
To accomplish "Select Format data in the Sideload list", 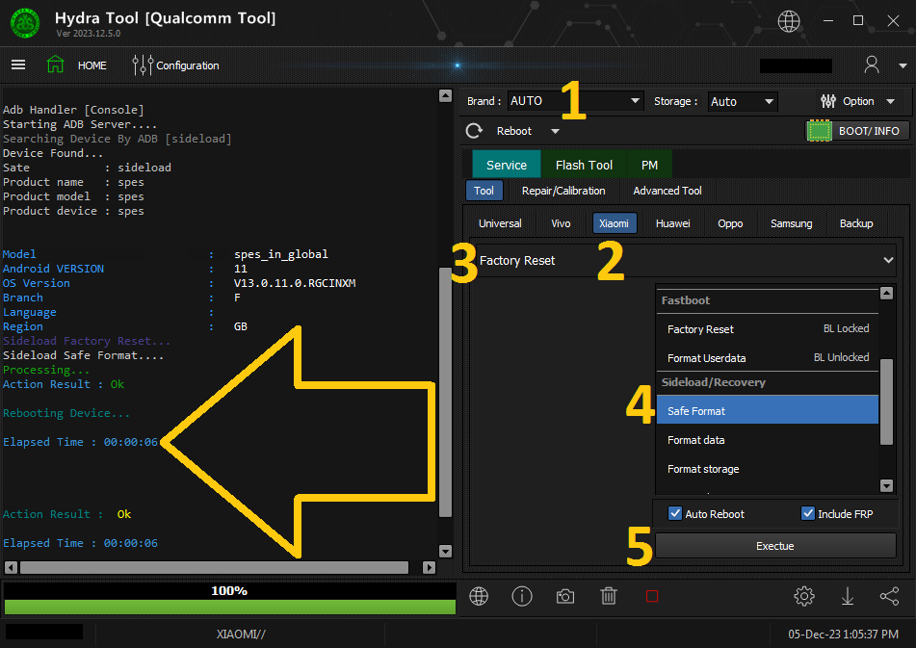I will coord(696,440).
